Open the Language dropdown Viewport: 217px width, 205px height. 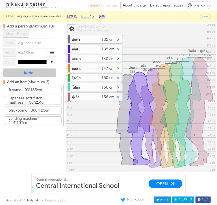[x=198, y=5]
